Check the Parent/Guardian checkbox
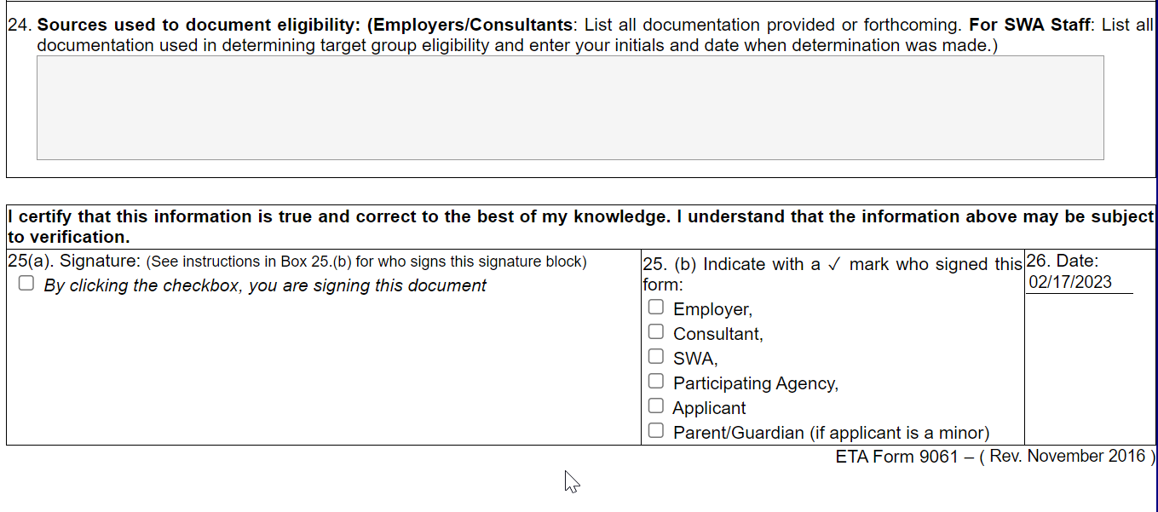 coord(655,430)
